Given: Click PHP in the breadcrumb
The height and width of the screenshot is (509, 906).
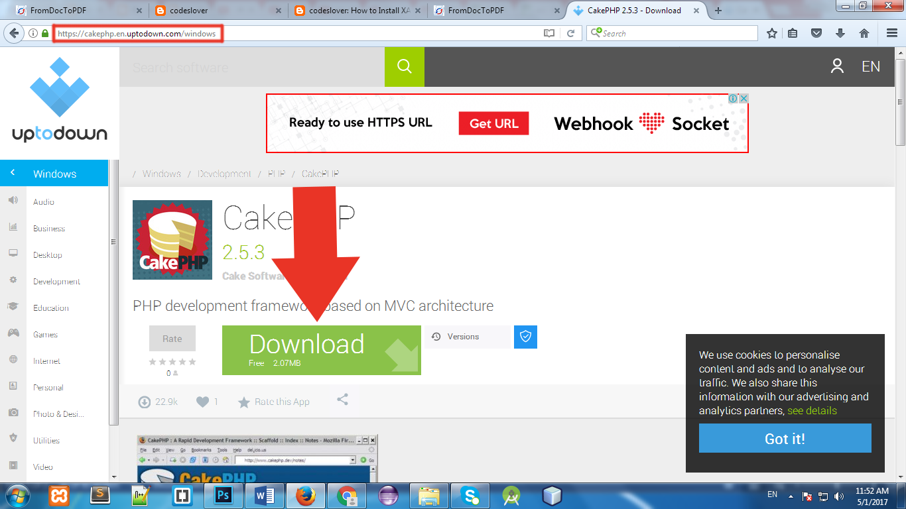Looking at the screenshot, I should pos(277,174).
